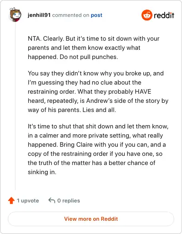This screenshot has width=182, height=234.
Task: Click the capitalized word "HAVE" in comment
Action: point(143,91)
